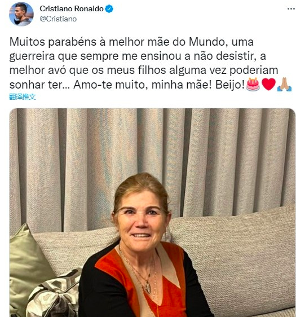Click the pendant necklace in the photo
The image size is (296, 317).
[148, 288]
